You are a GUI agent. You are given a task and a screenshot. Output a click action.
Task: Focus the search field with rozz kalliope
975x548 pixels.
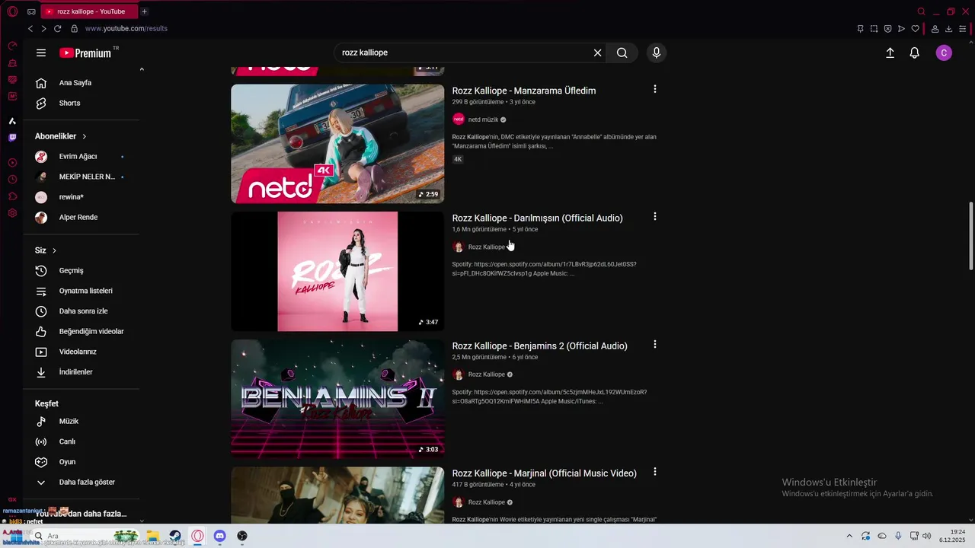coord(463,53)
